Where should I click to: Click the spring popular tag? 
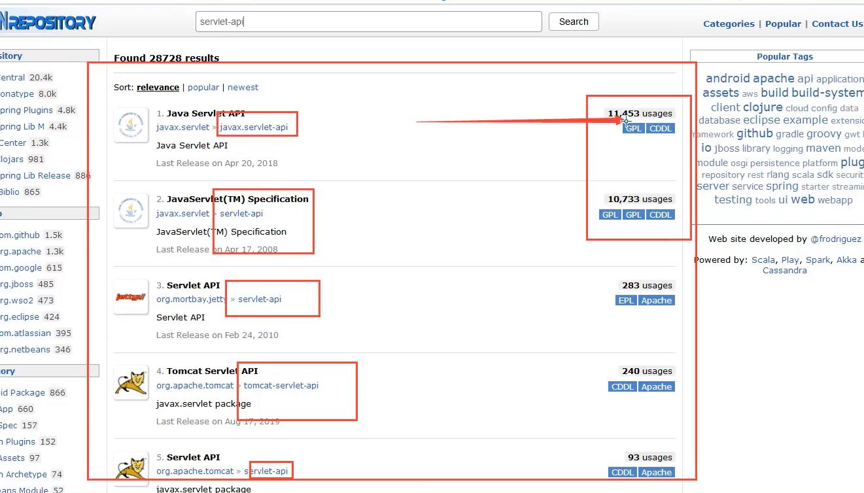pyautogui.click(x=782, y=186)
